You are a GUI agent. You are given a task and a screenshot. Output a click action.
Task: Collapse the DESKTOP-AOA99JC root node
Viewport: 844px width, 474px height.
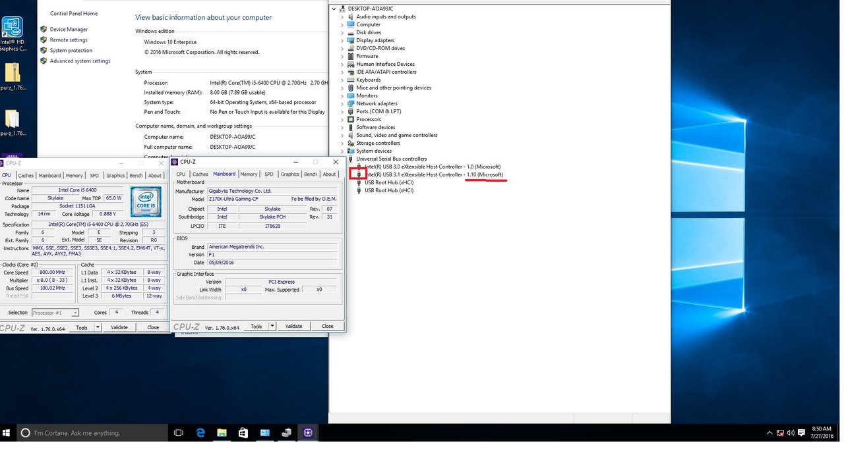tap(334, 9)
